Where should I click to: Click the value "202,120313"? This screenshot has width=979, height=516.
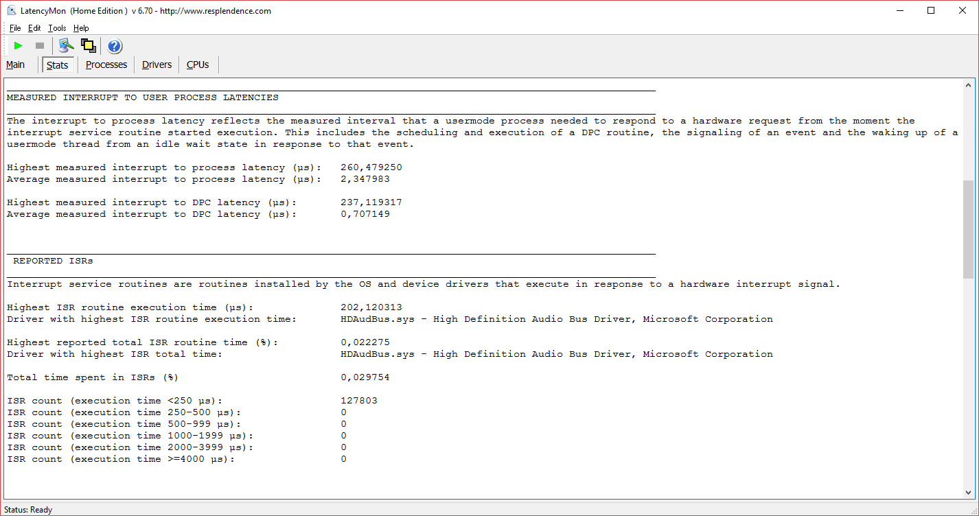point(371,307)
